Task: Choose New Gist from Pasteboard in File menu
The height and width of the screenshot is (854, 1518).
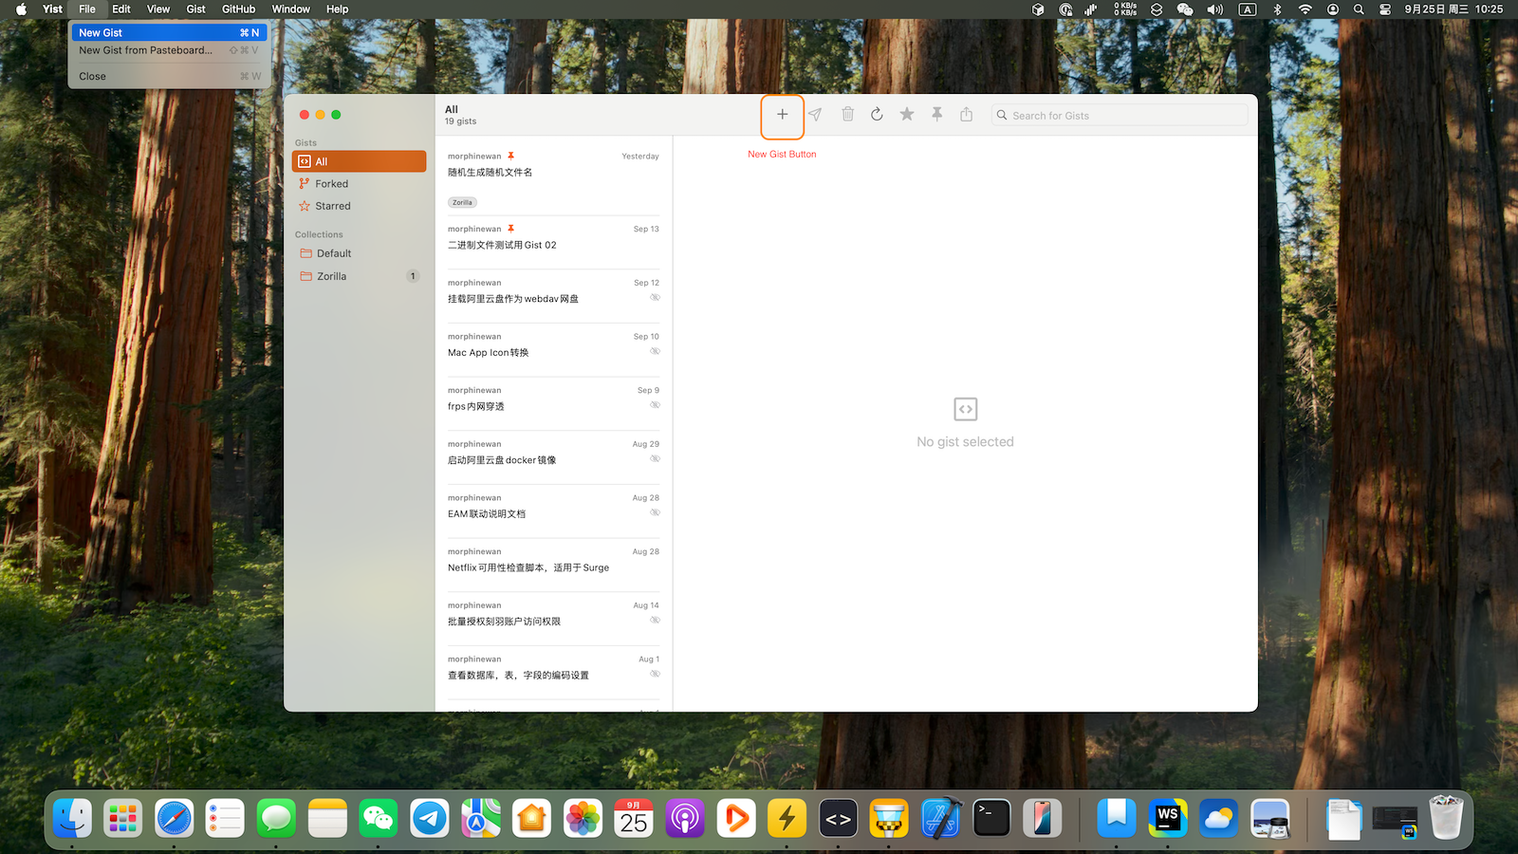Action: [x=147, y=50]
